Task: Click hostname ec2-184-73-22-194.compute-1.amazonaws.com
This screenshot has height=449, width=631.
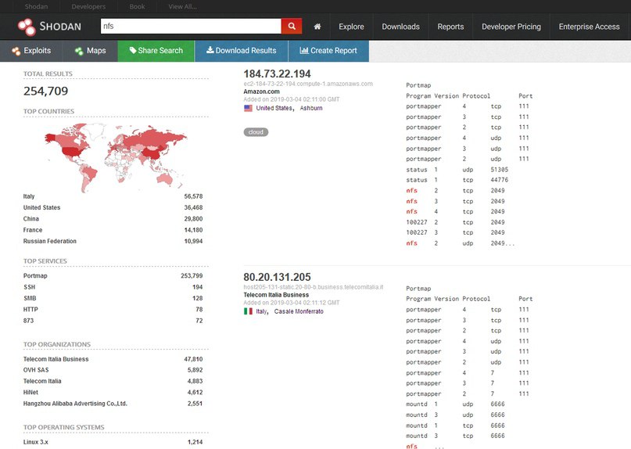Action: coord(308,84)
